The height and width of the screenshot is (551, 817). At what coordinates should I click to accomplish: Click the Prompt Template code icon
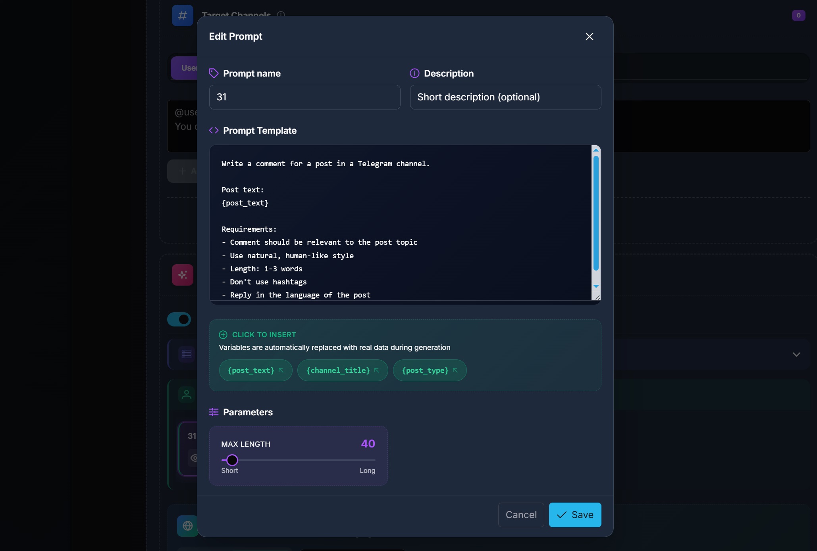tap(214, 131)
